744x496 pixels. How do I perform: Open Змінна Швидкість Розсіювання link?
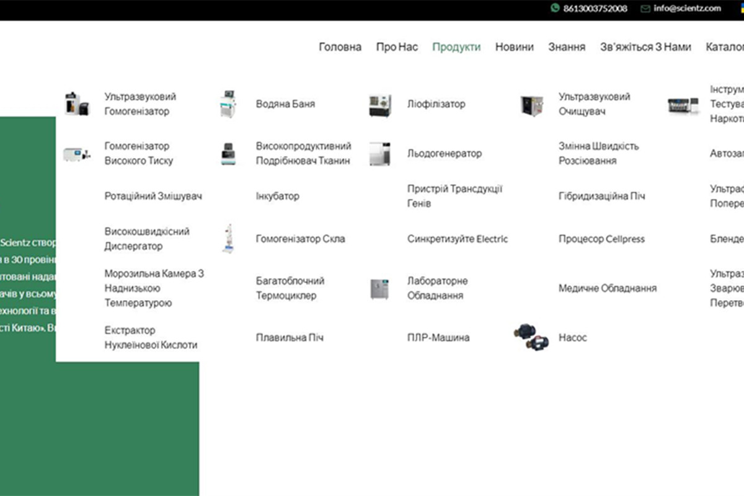[x=598, y=154]
